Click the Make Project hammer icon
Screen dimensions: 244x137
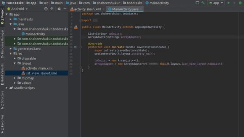(203, 3)
